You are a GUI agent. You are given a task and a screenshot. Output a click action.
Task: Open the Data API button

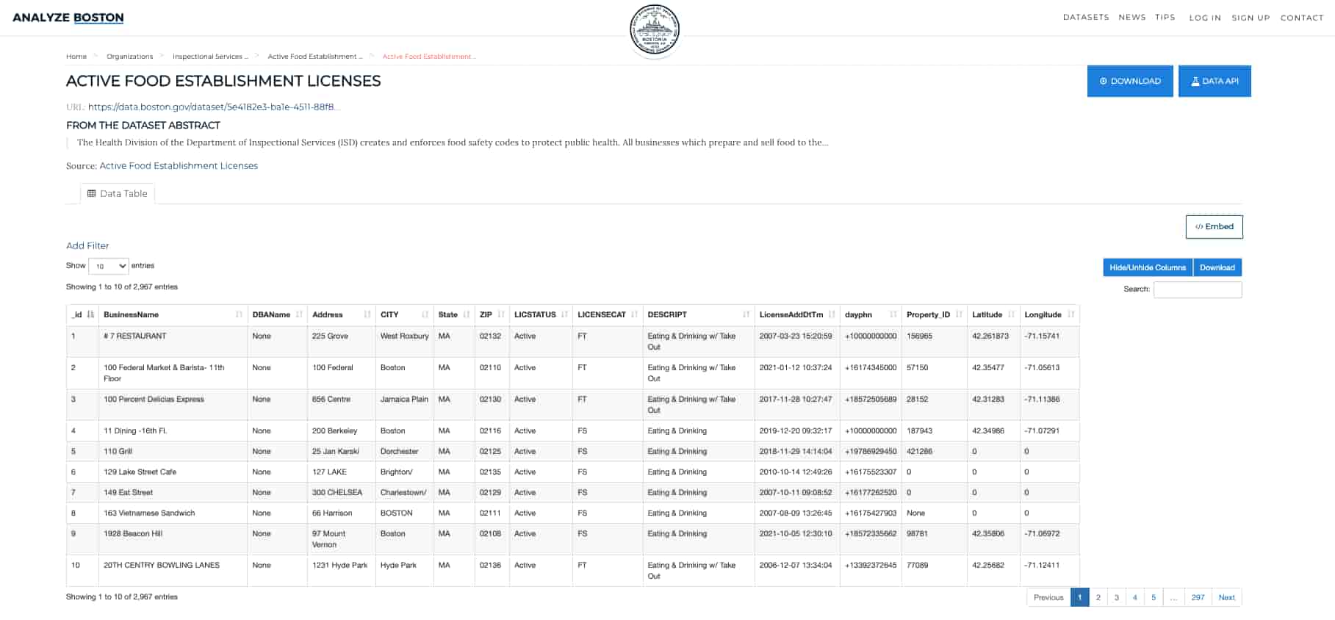coord(1214,81)
